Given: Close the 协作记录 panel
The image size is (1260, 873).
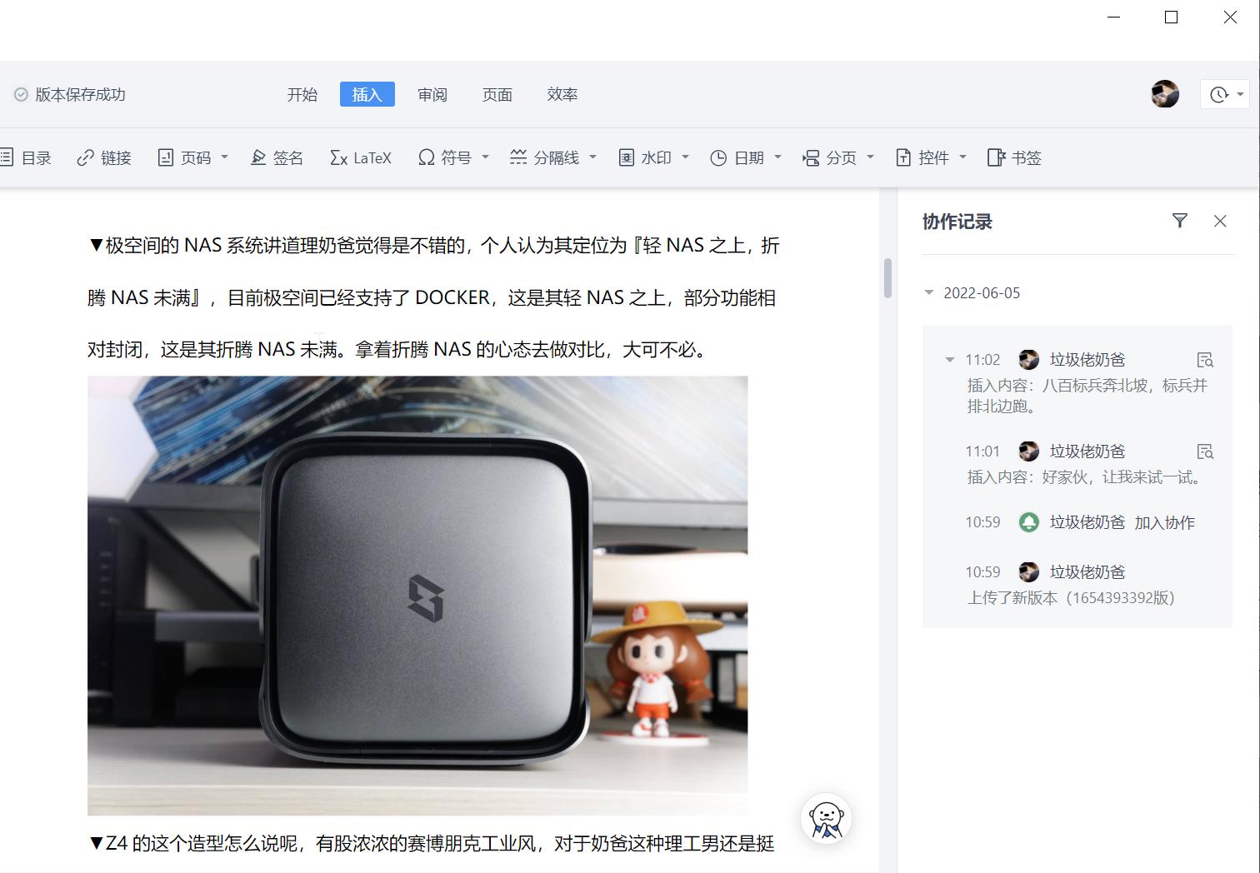Looking at the screenshot, I should pos(1220,221).
